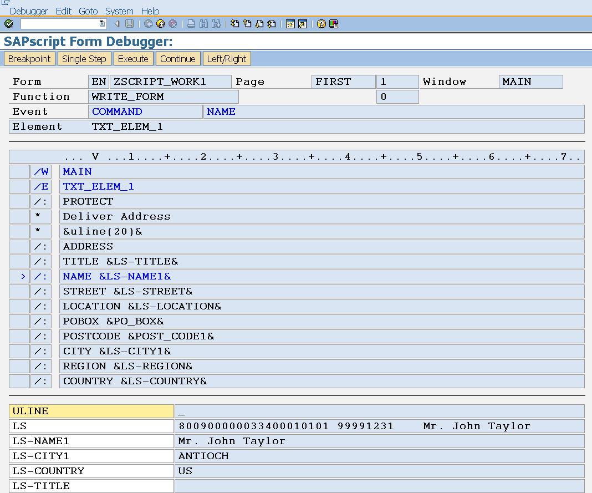Open the Help question mark icon
Viewport: 592px width, 493px height.
(x=320, y=24)
